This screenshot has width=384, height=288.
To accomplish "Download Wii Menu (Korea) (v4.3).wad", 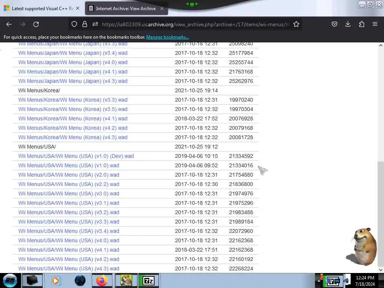I will tap(73, 137).
